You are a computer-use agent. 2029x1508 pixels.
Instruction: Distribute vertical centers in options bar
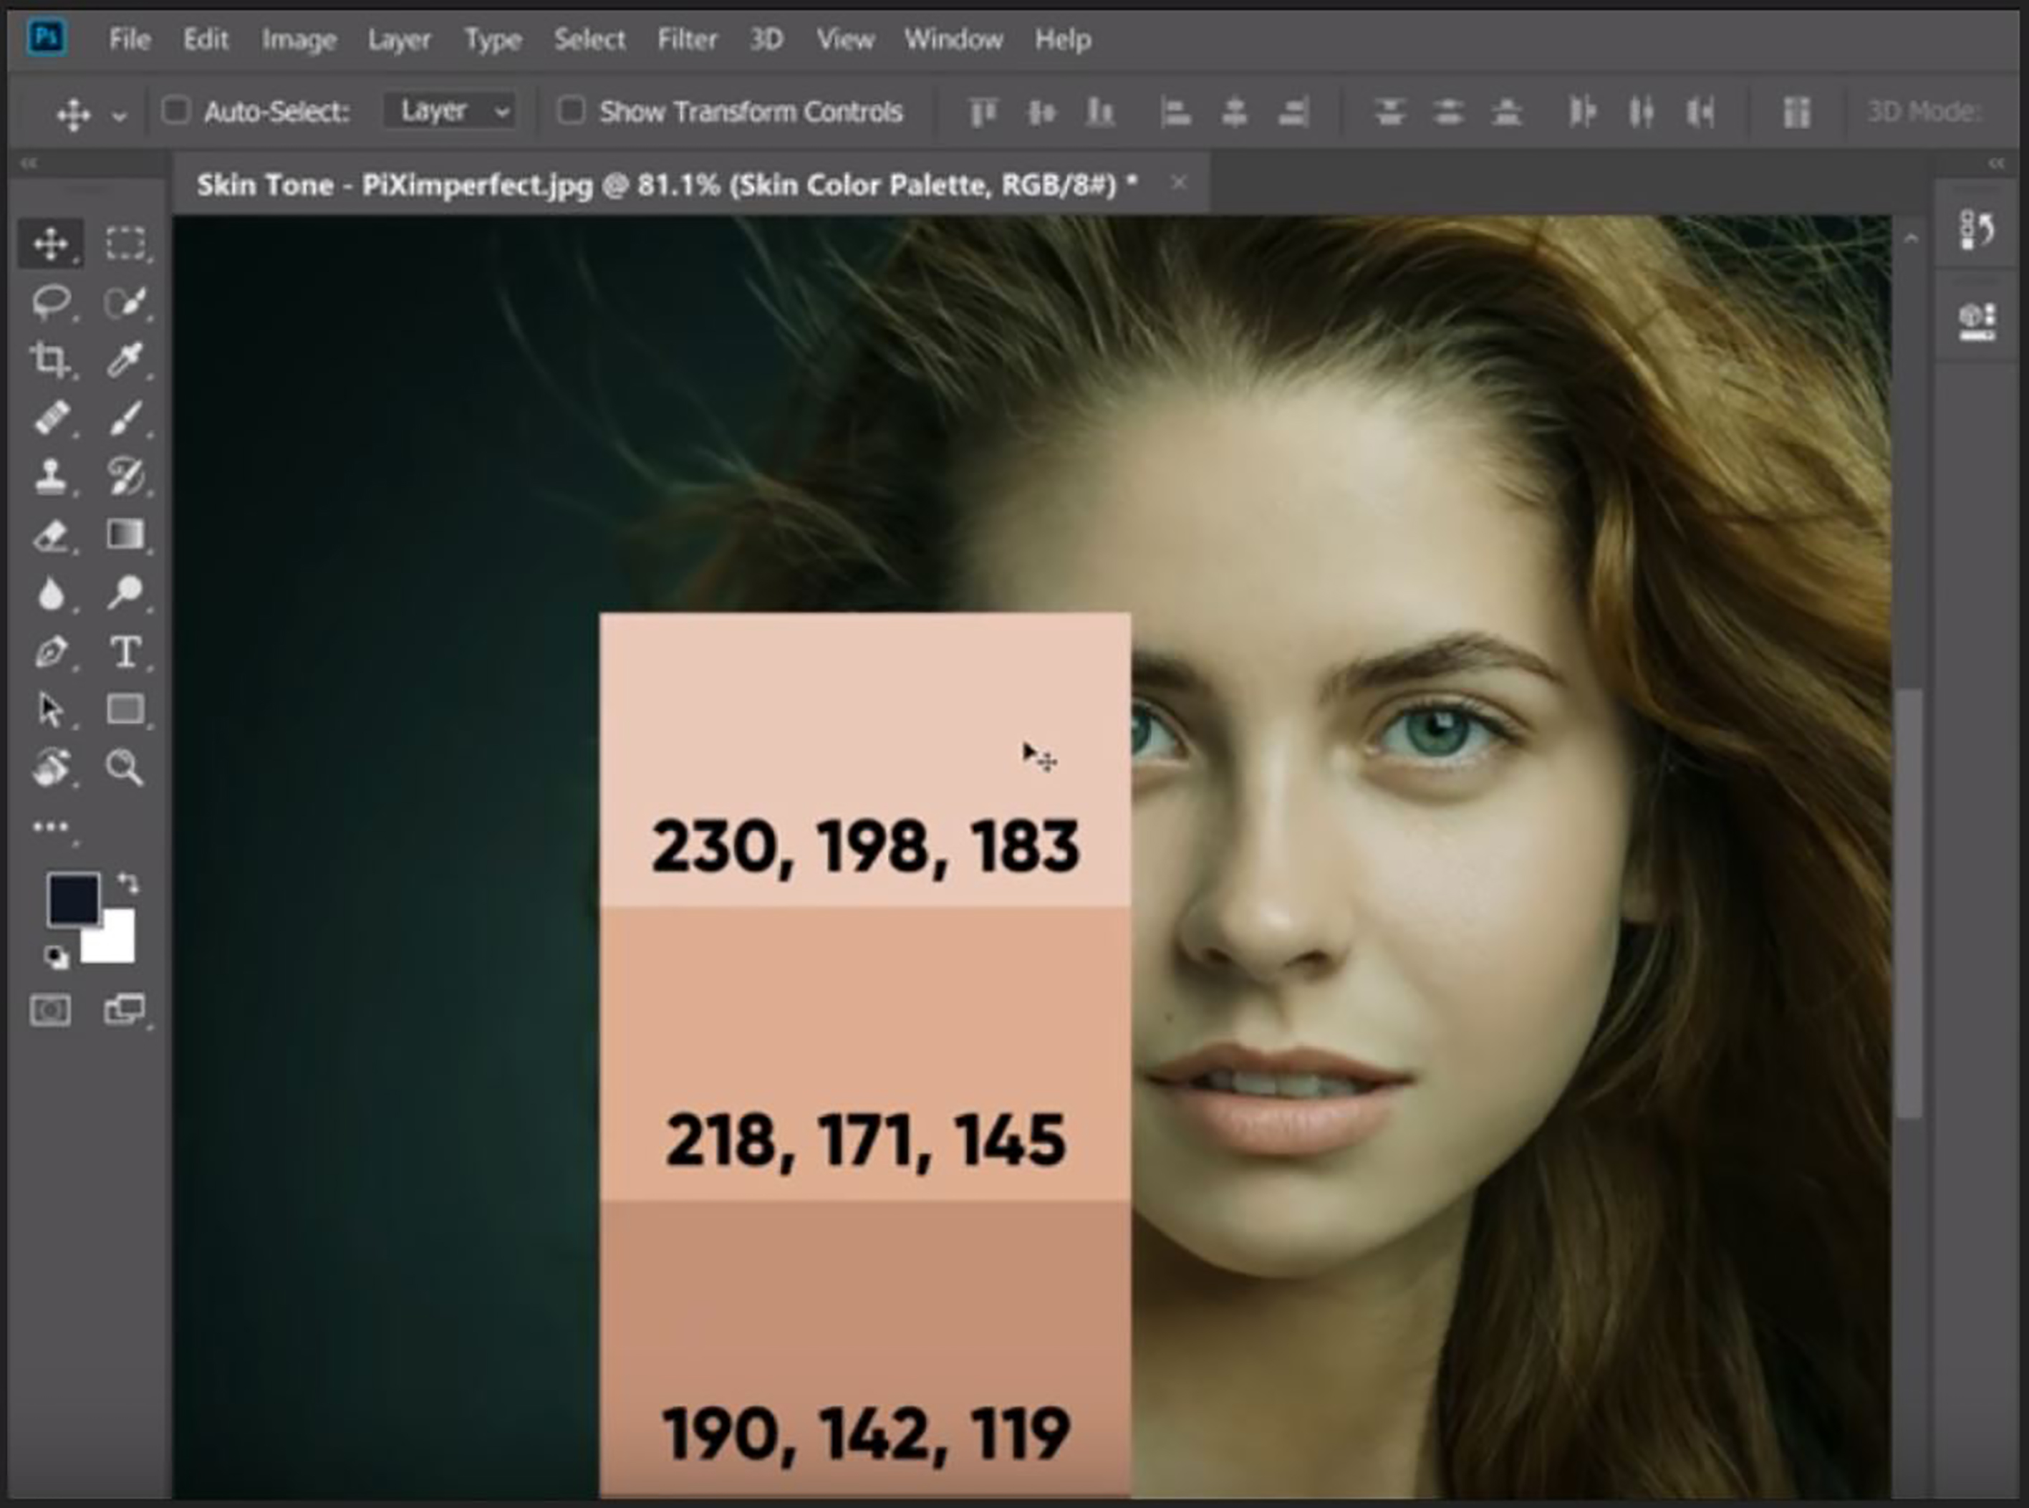tap(1448, 112)
